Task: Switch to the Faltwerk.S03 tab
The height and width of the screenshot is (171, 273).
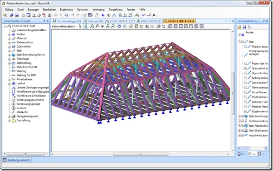Action: click(94, 21)
